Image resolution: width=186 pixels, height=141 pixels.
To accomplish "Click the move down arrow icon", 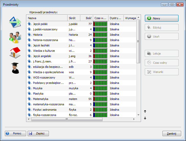I will (x=145, y=118).
